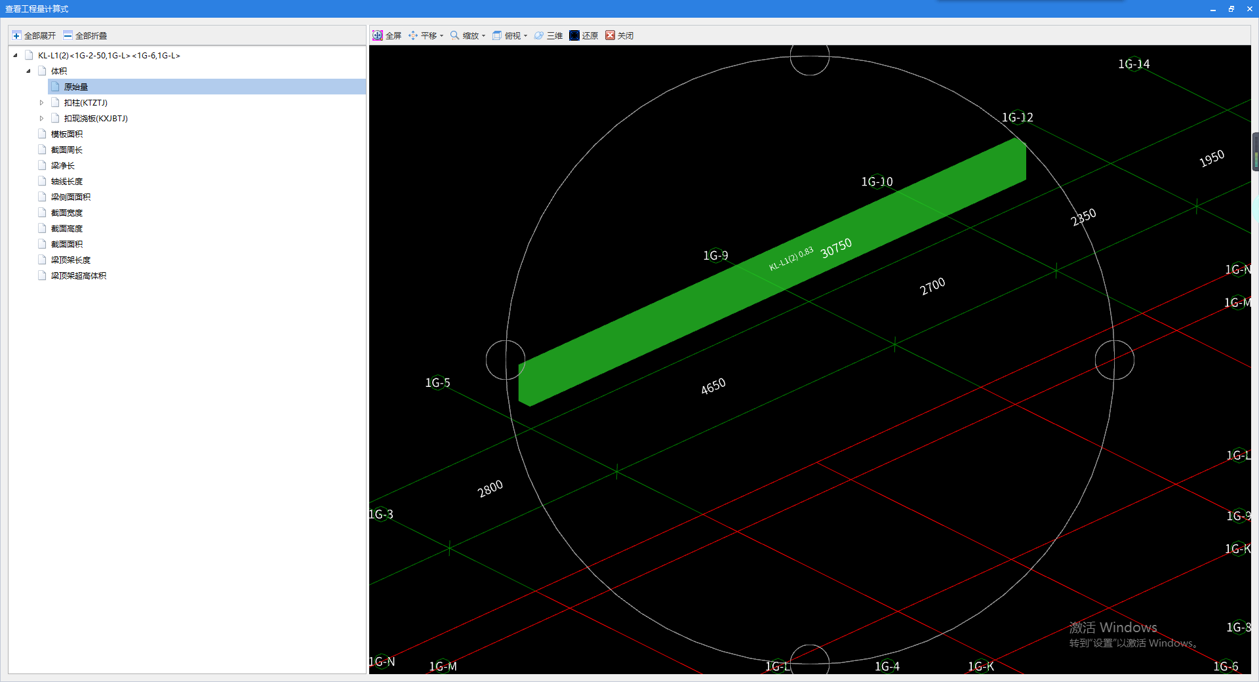
Task: Click the window restore button
Action: coord(1231,9)
